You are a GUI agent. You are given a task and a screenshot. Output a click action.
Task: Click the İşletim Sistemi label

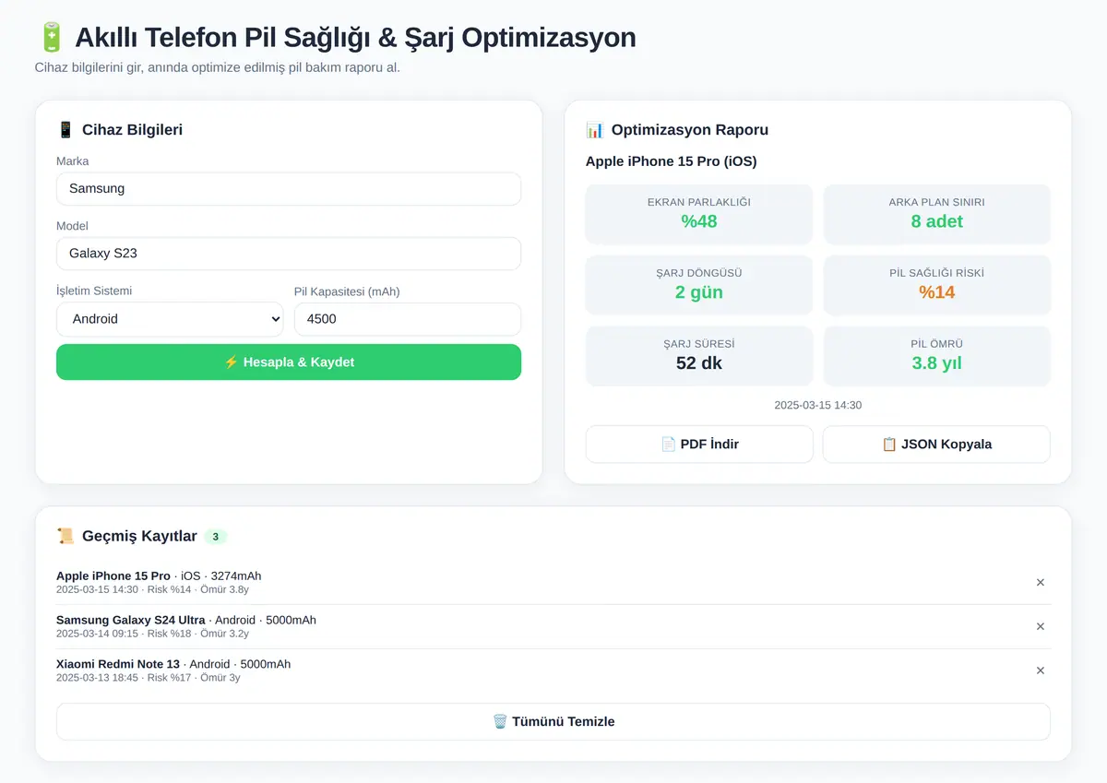[94, 291]
